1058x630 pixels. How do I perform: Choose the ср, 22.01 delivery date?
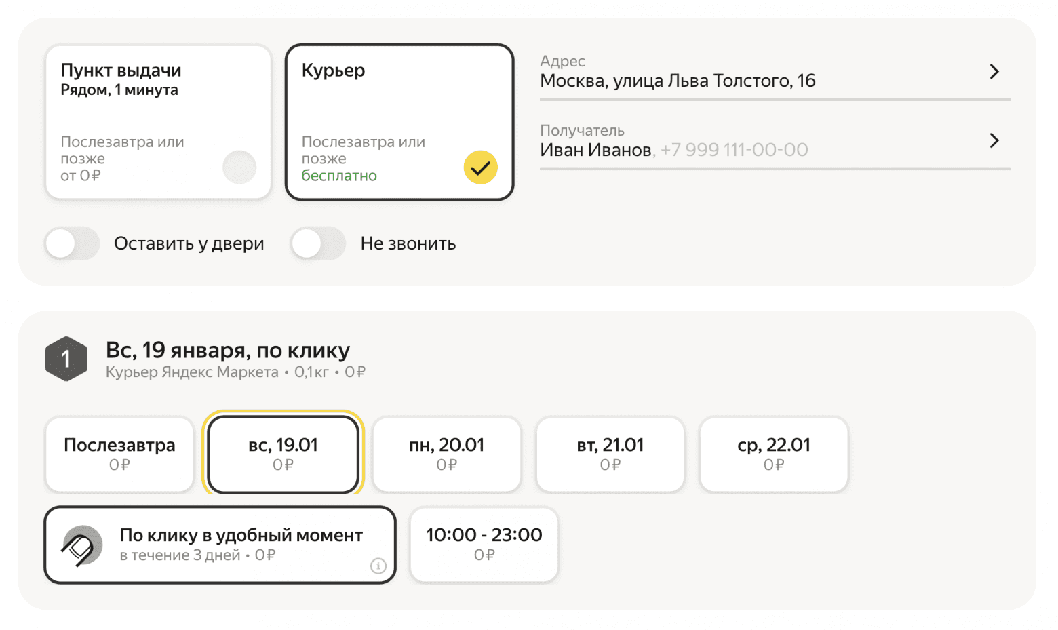pos(773,454)
